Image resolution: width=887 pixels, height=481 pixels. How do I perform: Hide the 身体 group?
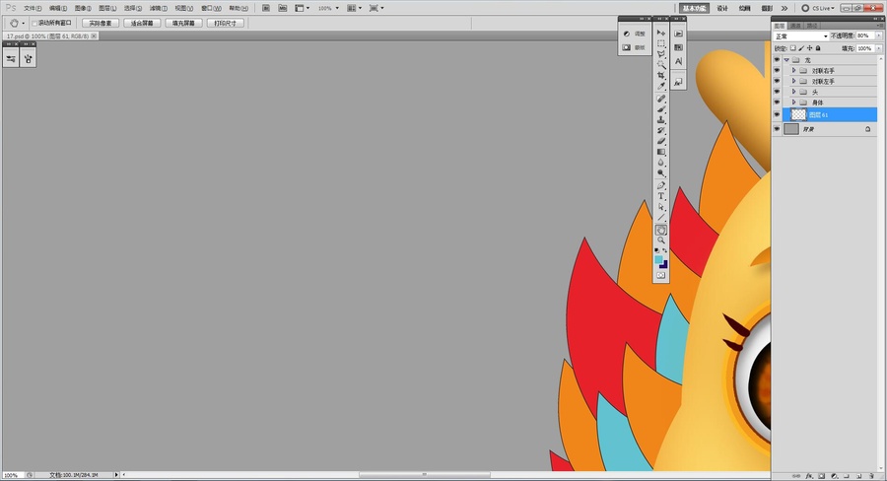click(x=777, y=103)
